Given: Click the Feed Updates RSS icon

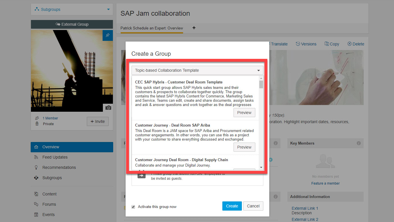Looking at the screenshot, I should click(36, 157).
